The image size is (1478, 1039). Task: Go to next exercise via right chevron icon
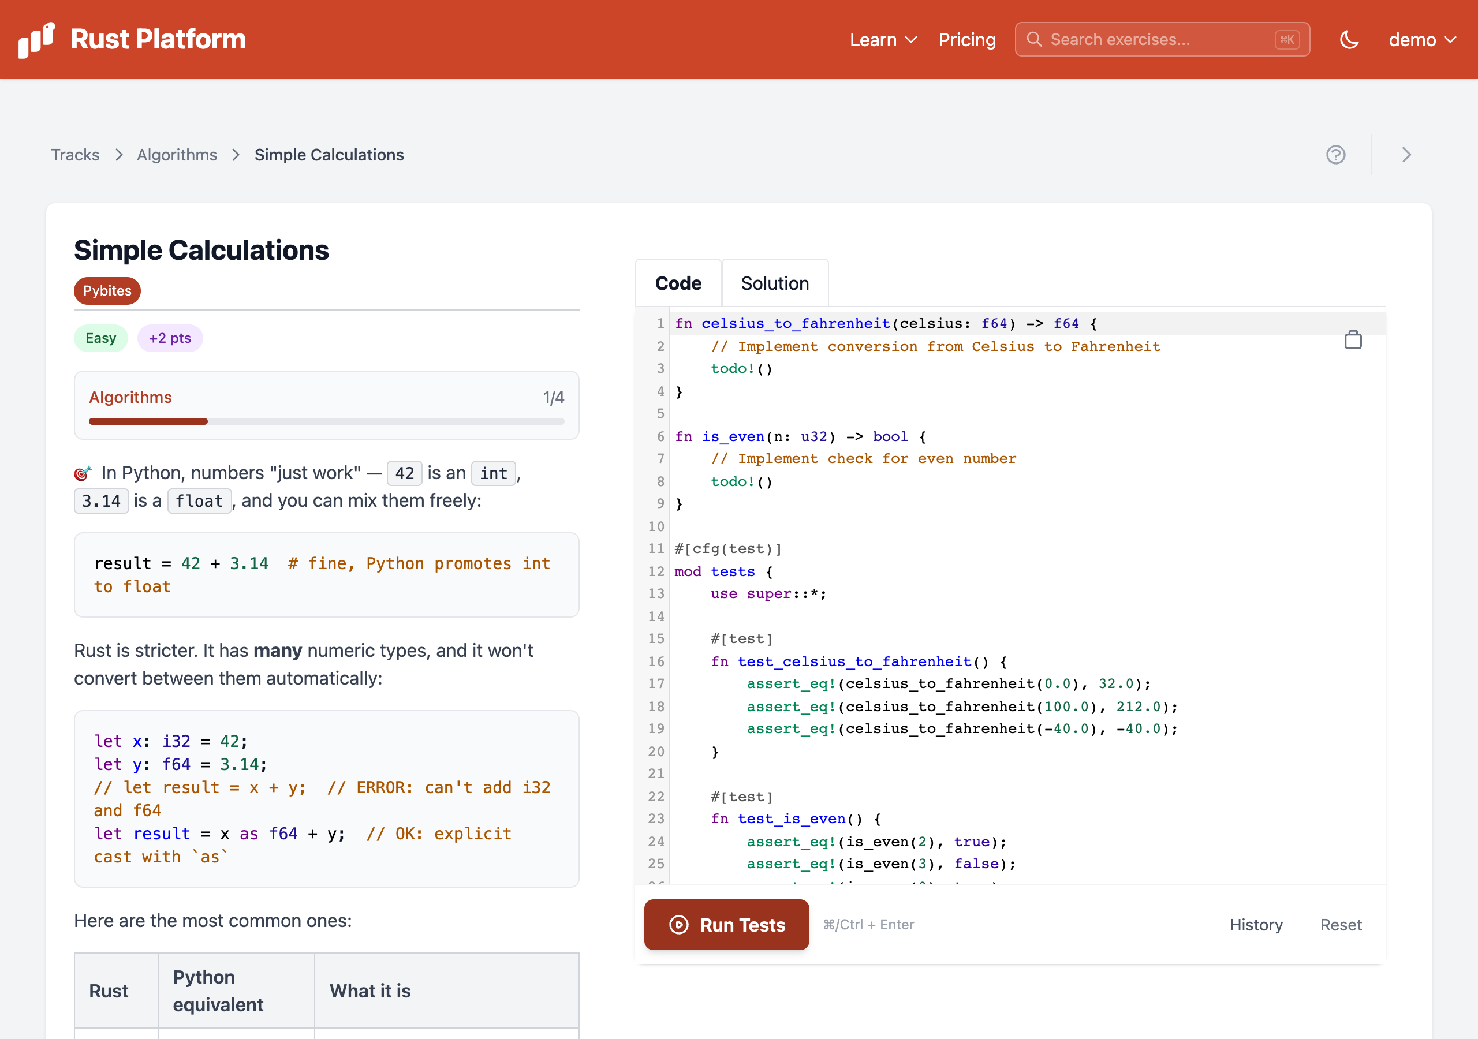point(1406,155)
